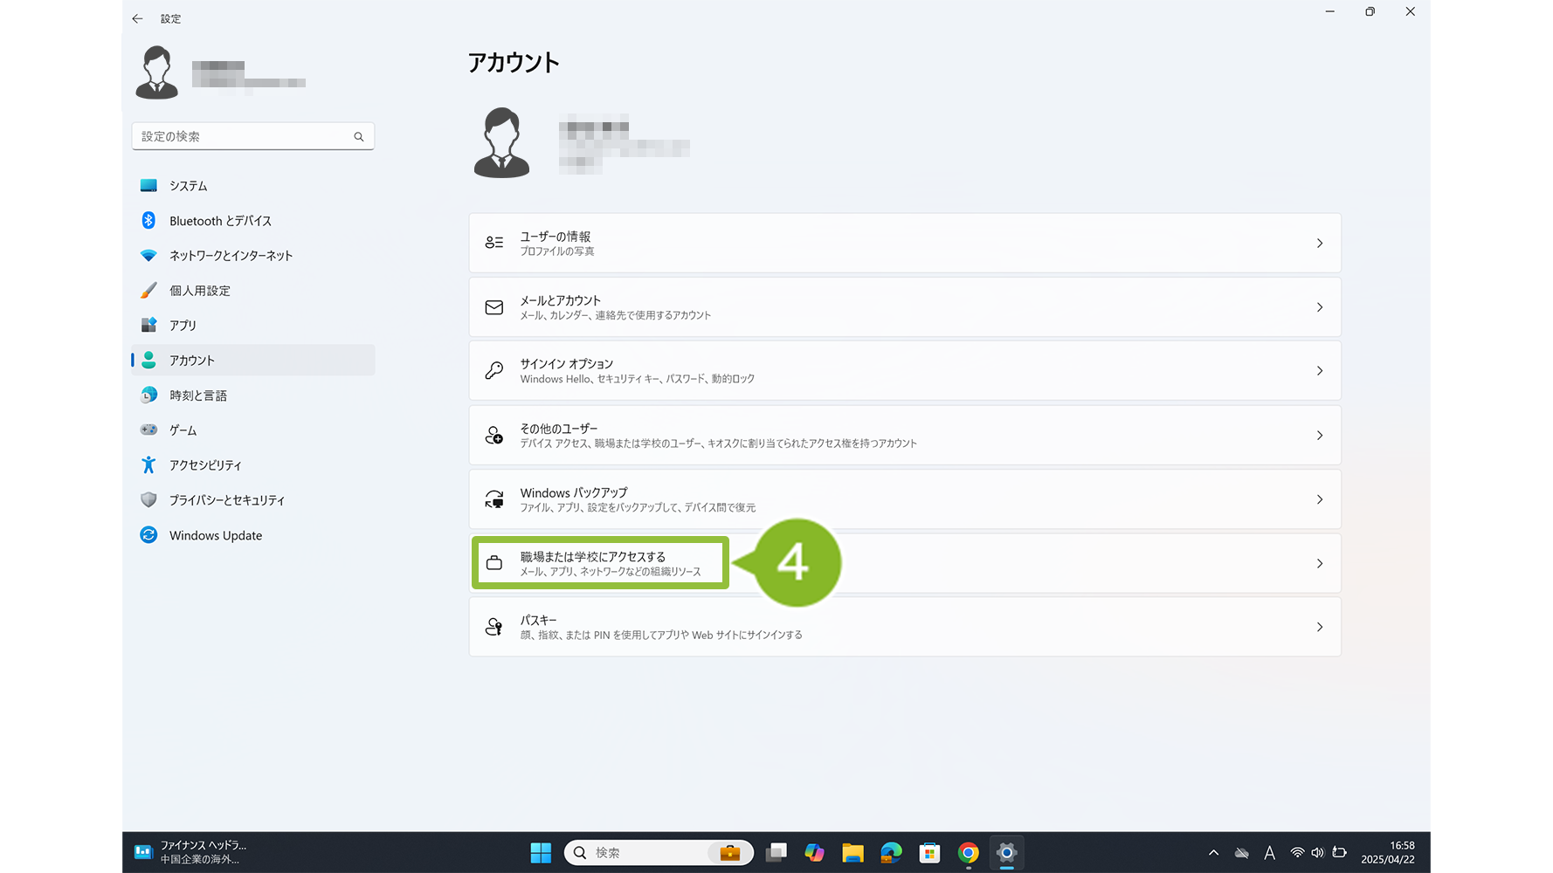
Task: Open その他のユーザー settings row
Action: (x=905, y=435)
